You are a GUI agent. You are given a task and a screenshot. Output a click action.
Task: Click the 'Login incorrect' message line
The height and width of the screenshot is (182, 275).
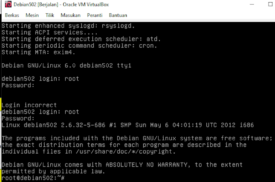click(29, 105)
